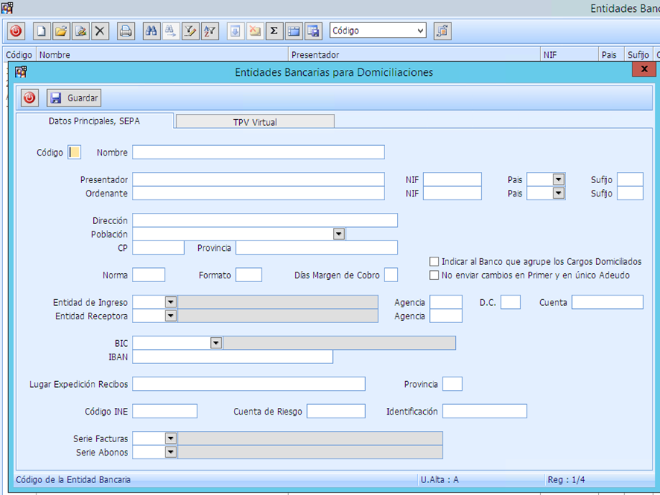Click the red power button in dialog toolbar
This screenshot has height=495, width=660.
pos(30,98)
